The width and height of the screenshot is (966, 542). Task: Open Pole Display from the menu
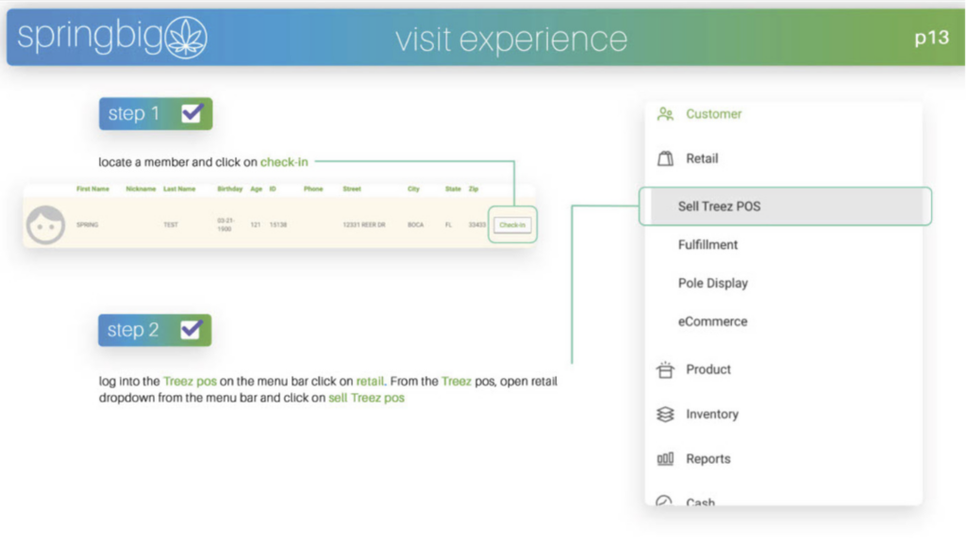click(x=713, y=284)
